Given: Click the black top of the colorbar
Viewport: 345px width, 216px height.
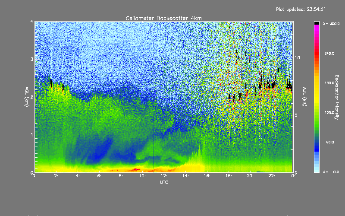Looking at the screenshot, I should pos(317,23).
